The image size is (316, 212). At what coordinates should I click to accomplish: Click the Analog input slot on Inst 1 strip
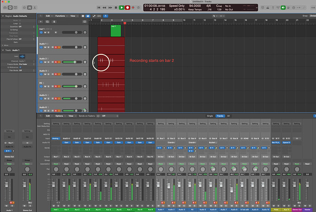(56, 138)
